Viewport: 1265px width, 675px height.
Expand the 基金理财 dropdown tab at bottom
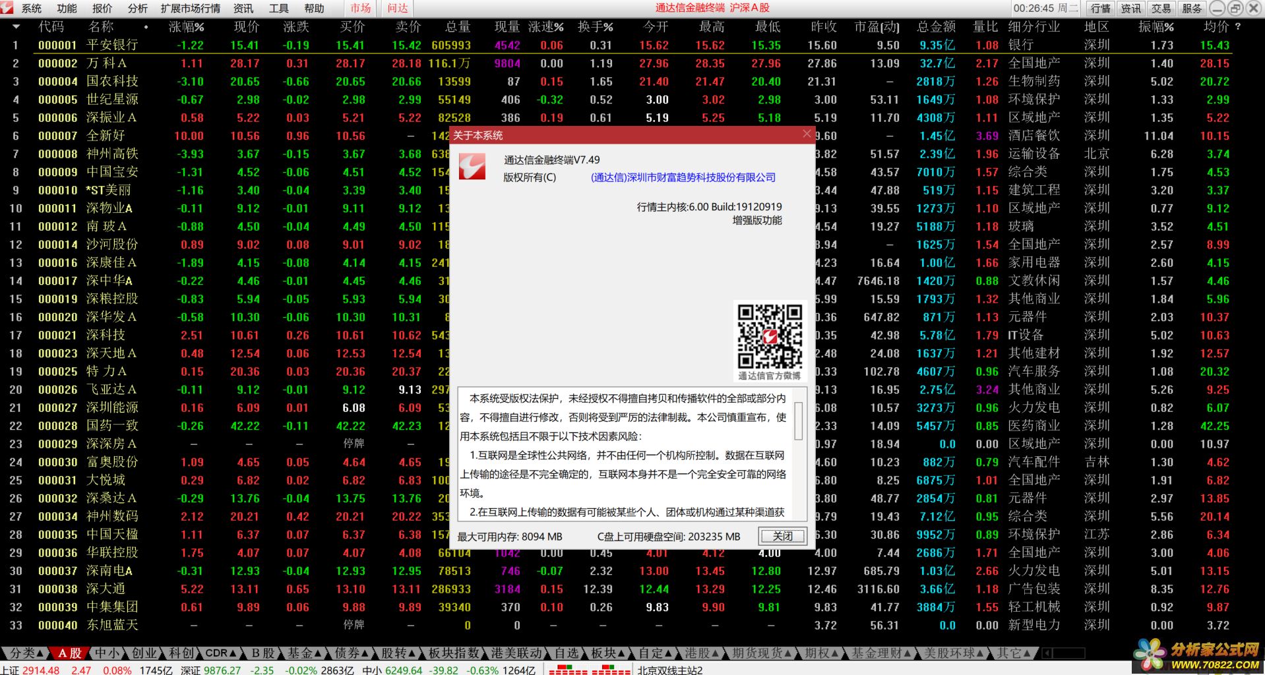tap(881, 653)
